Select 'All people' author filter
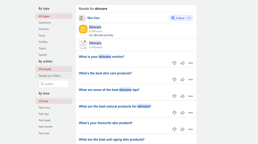Screen dimensions: 258x144 coord(54,69)
